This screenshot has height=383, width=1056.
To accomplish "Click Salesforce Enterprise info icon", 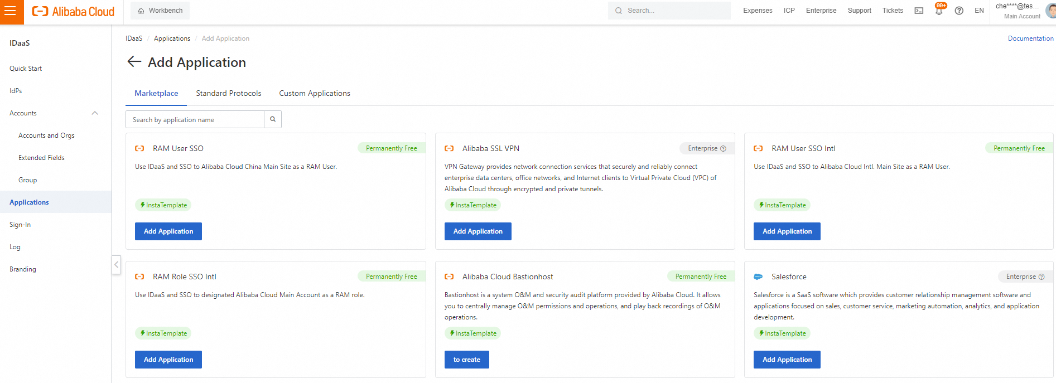I will click(1041, 277).
